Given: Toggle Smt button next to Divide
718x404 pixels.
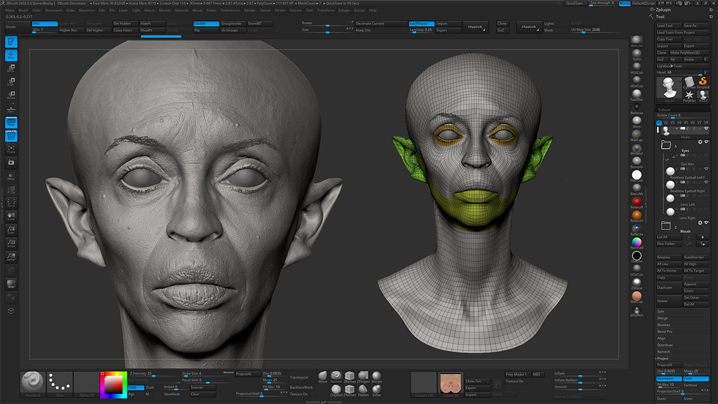Looking at the screenshot, I should [x=44, y=24].
